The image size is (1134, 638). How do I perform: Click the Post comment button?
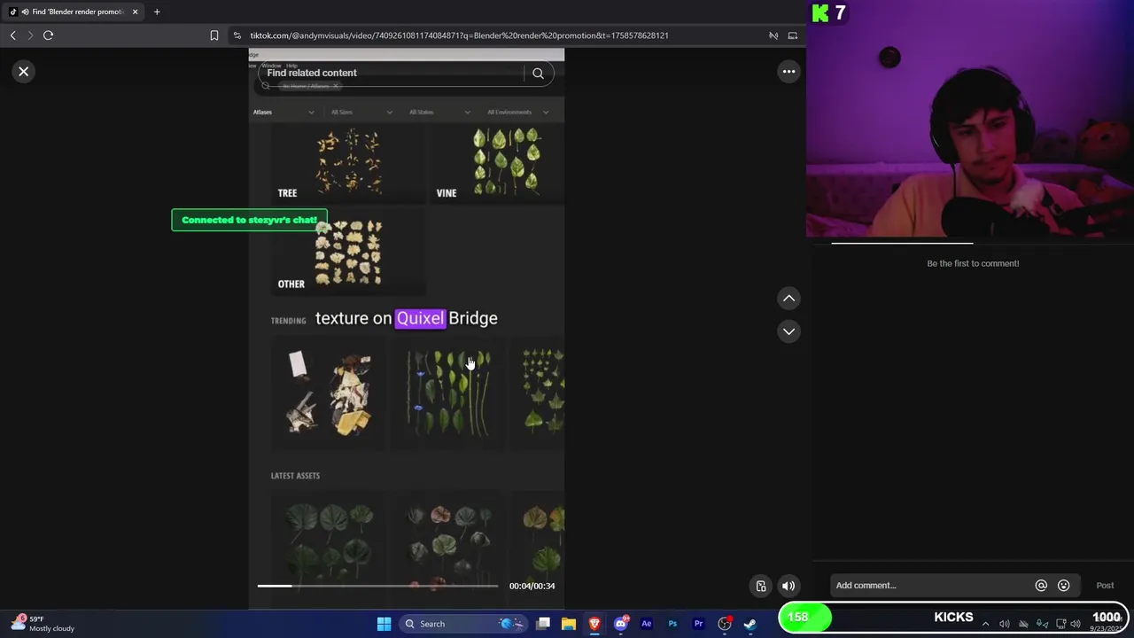pyautogui.click(x=1105, y=586)
